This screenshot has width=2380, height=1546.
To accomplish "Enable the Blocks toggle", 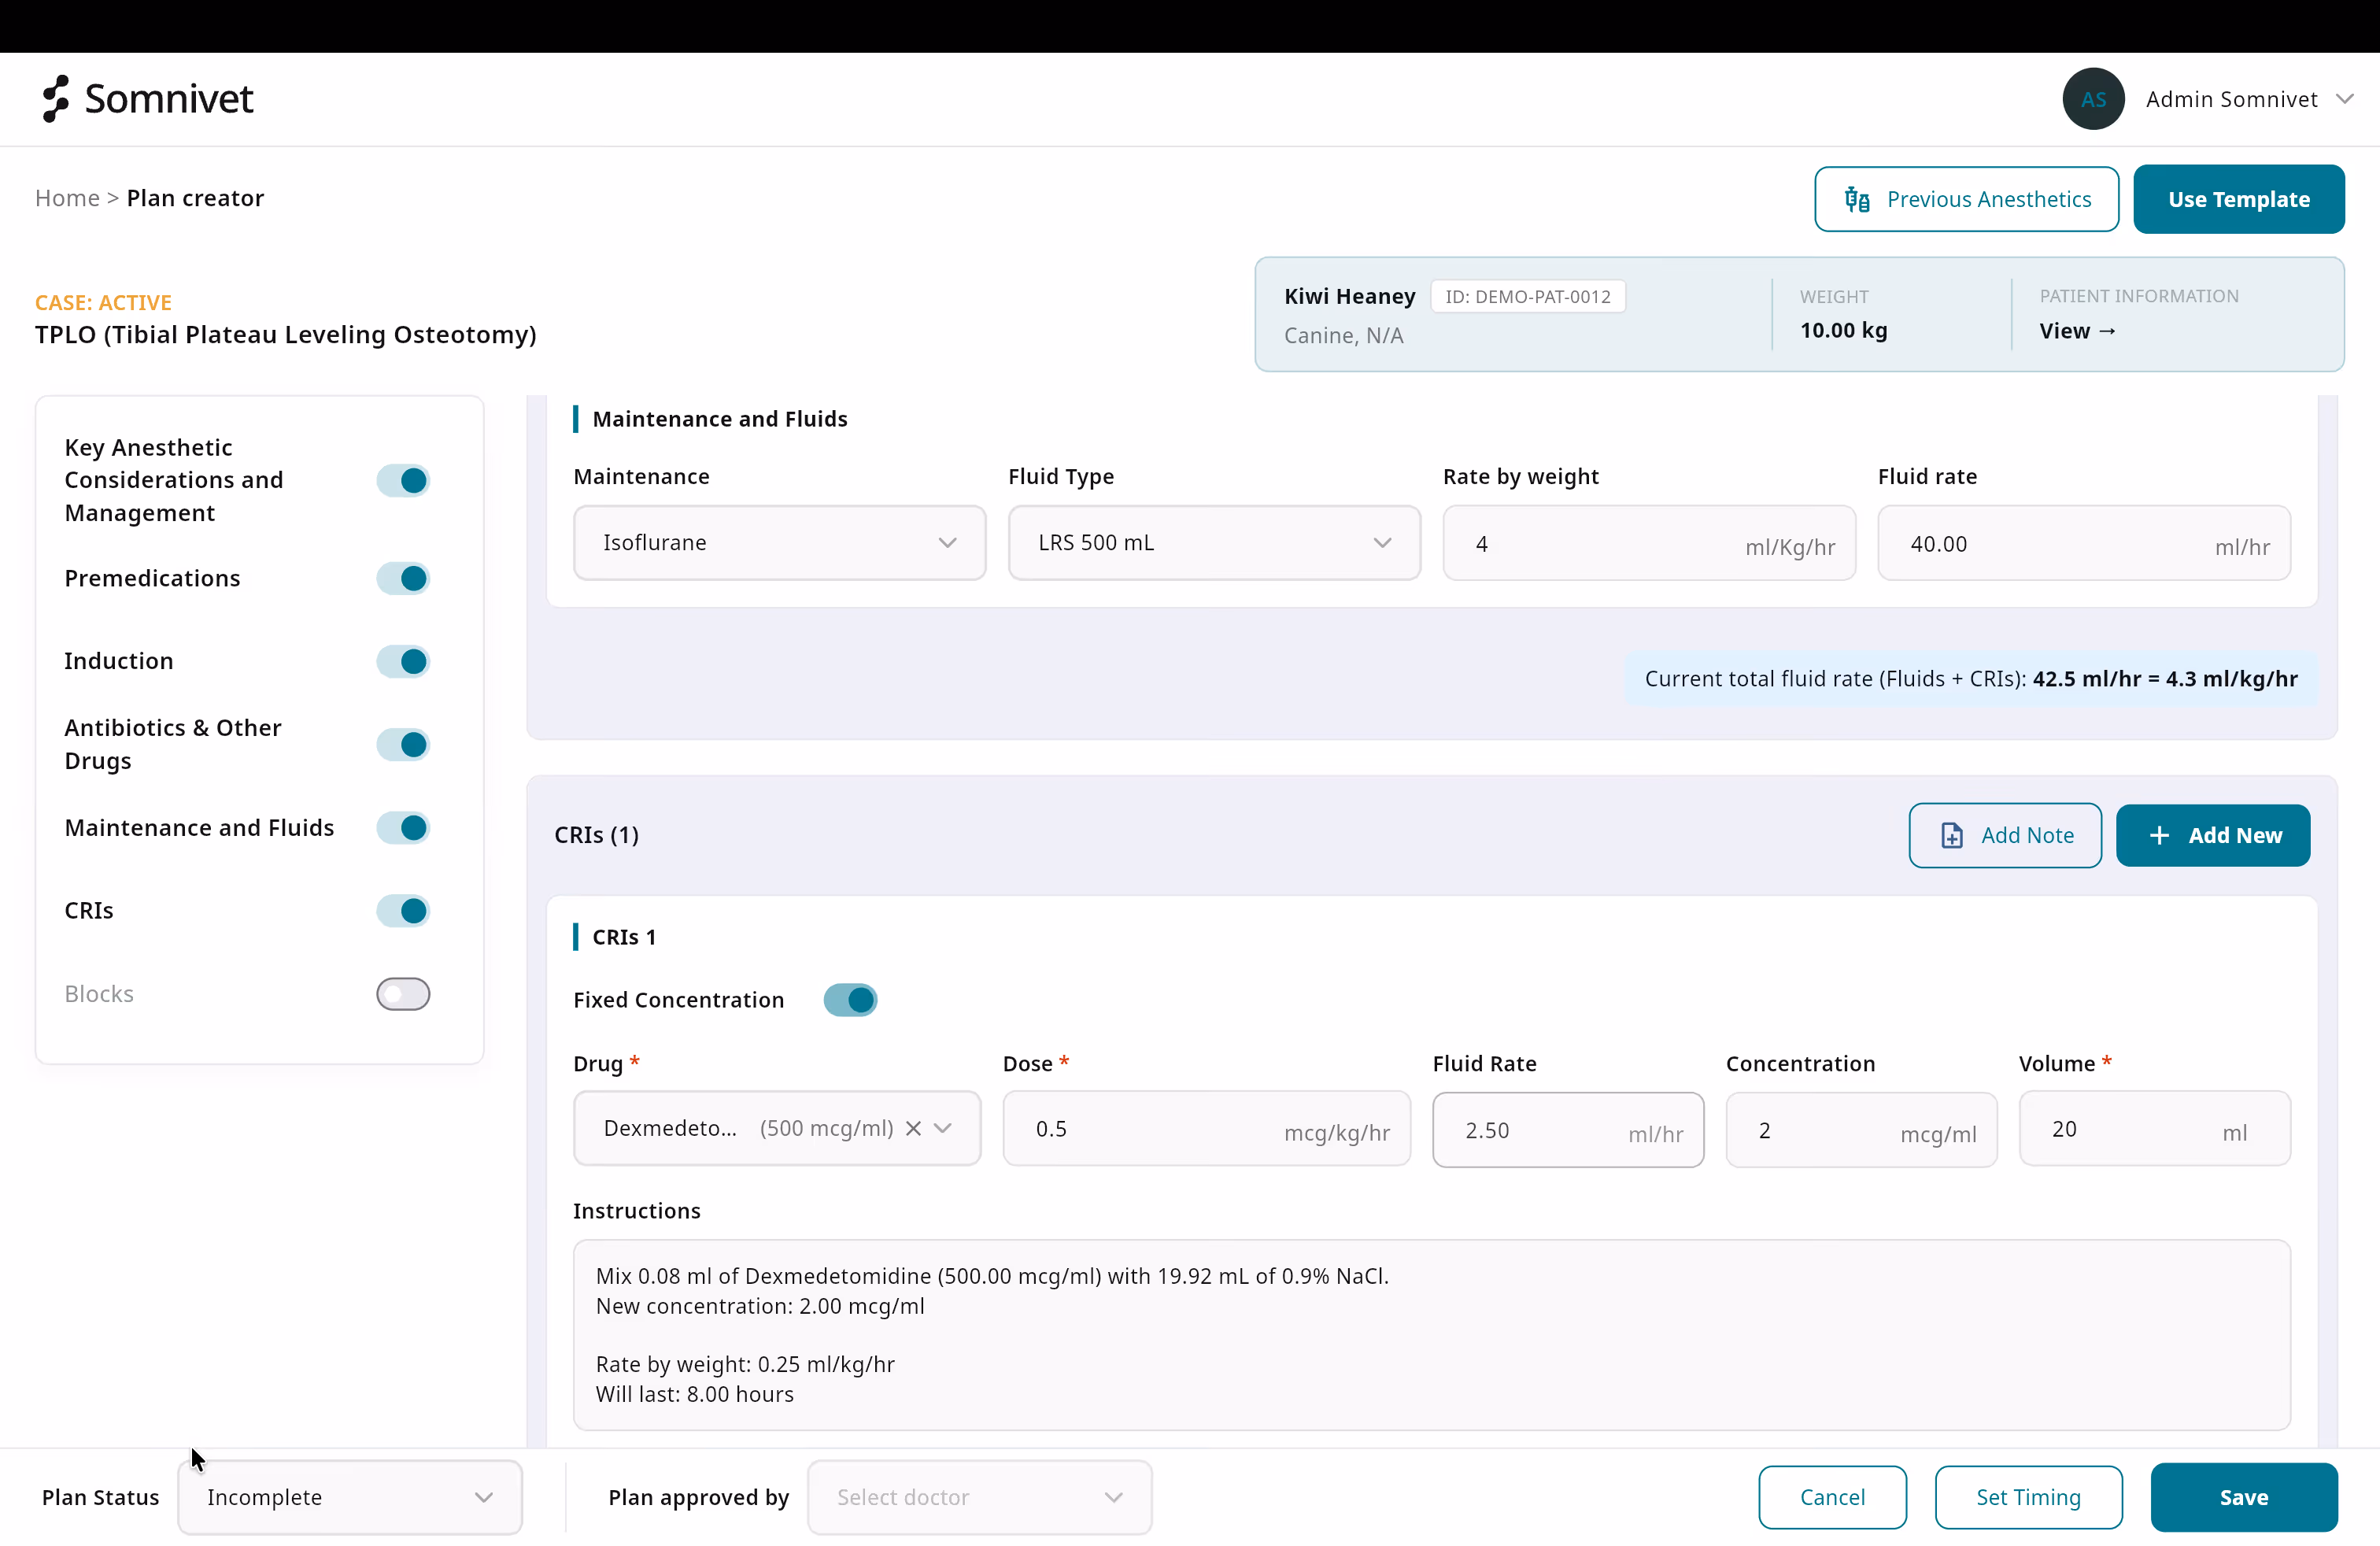I will point(402,993).
